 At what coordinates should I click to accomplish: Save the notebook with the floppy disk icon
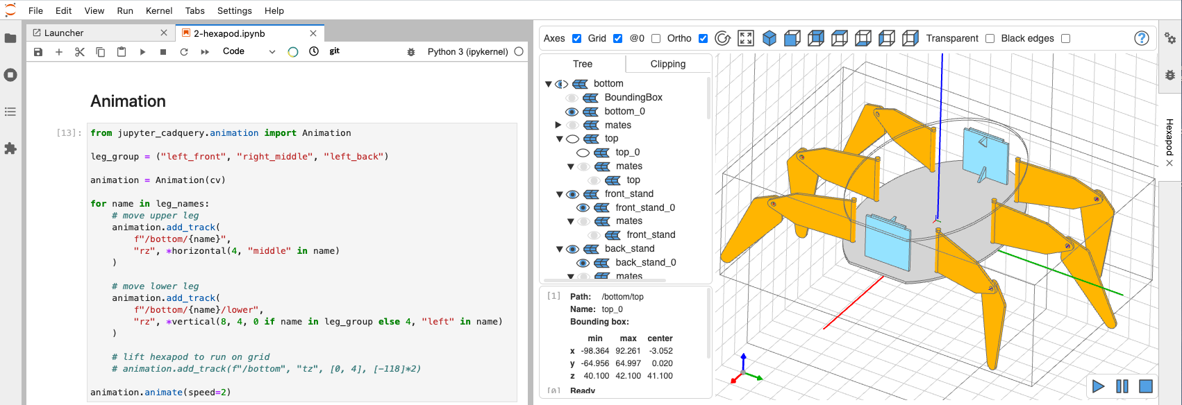(x=38, y=52)
